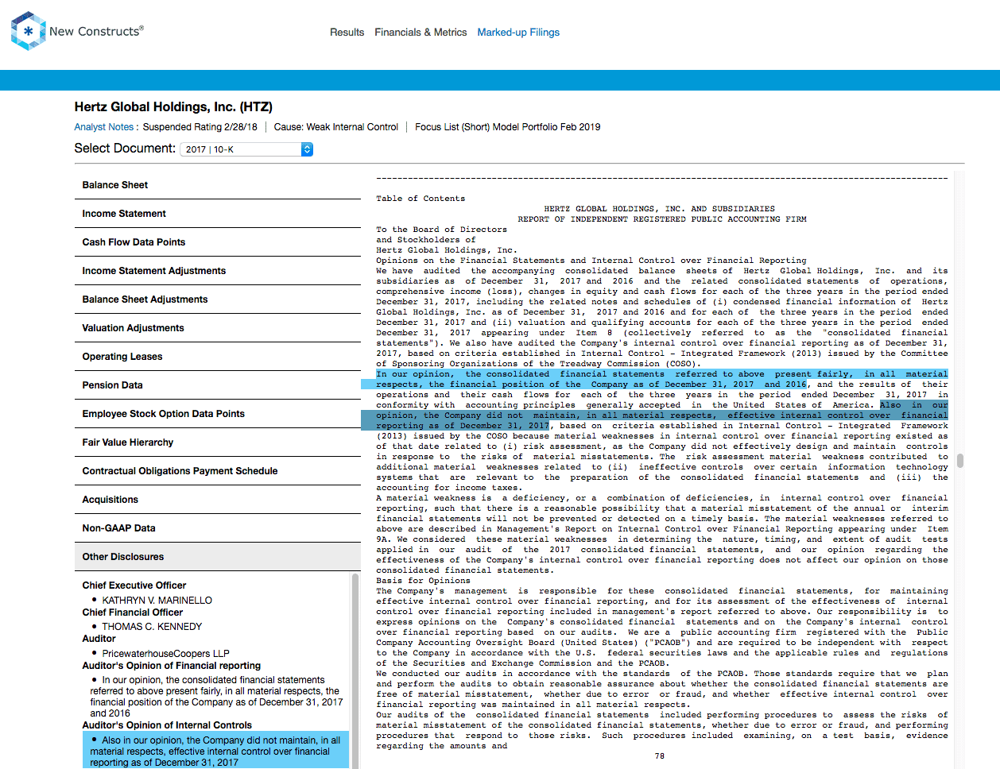1000x769 pixels.
Task: Collapse the Other Disclosures section
Action: (x=217, y=557)
